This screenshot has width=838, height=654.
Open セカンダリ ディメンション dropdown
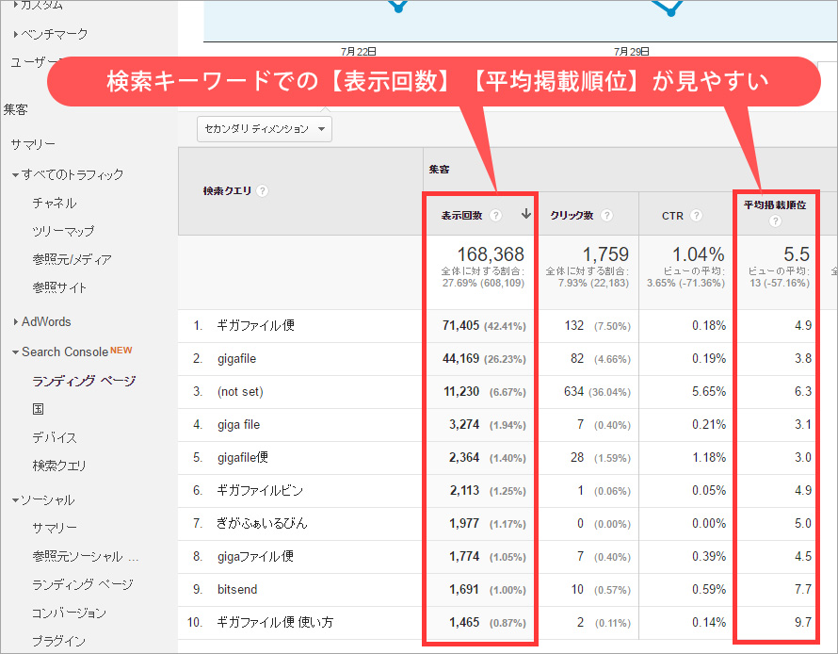tap(265, 129)
